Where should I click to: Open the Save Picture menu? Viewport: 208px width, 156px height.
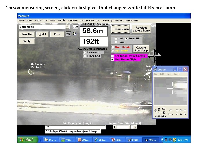click(25, 21)
